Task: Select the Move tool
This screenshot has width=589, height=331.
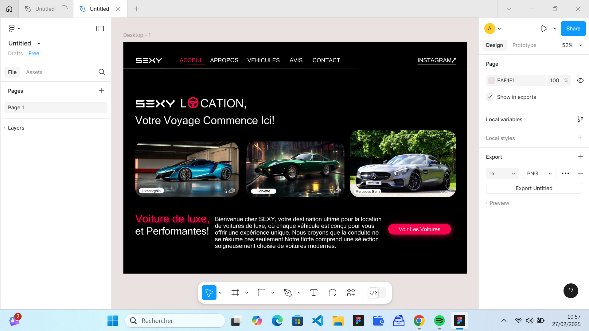Action: coord(209,293)
